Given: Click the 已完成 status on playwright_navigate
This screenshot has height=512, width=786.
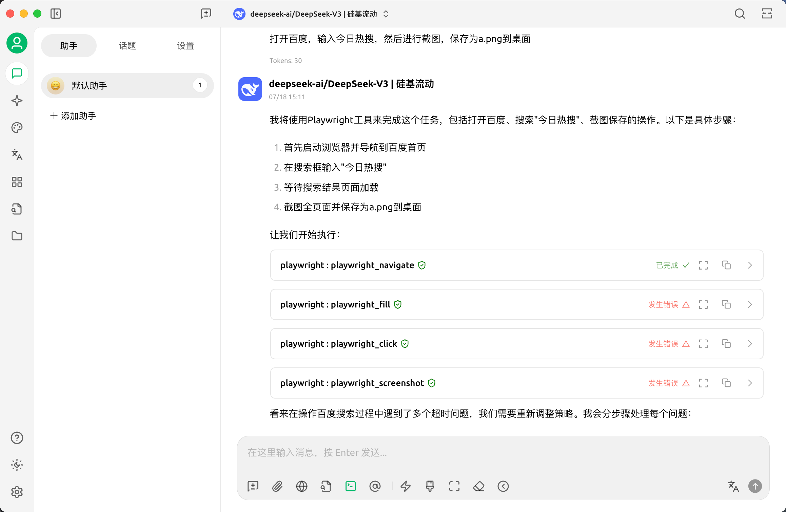Looking at the screenshot, I should coord(672,265).
